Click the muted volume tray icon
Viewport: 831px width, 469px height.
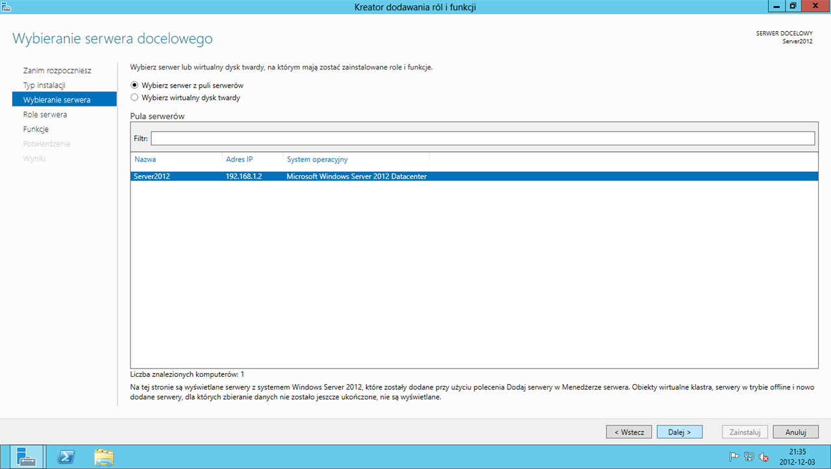coord(764,457)
